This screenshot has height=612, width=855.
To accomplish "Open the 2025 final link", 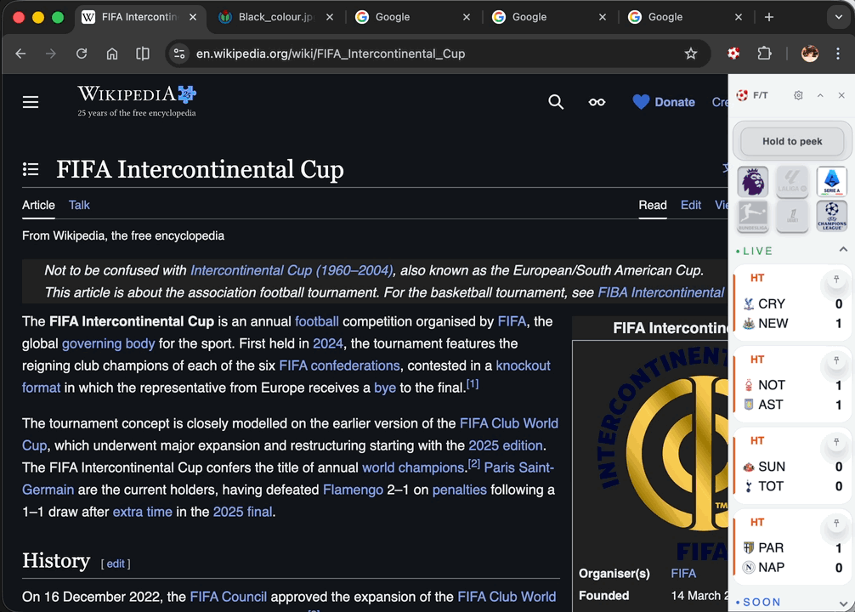I will click(x=243, y=512).
